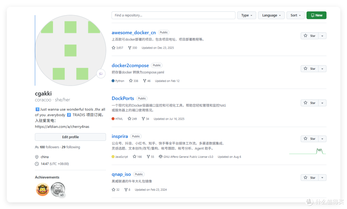This screenshot has height=209, width=347.
Task: Click the HTML language dot on DockPorts
Action: [113, 119]
